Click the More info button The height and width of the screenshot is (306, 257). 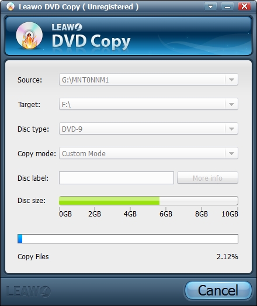(x=207, y=178)
